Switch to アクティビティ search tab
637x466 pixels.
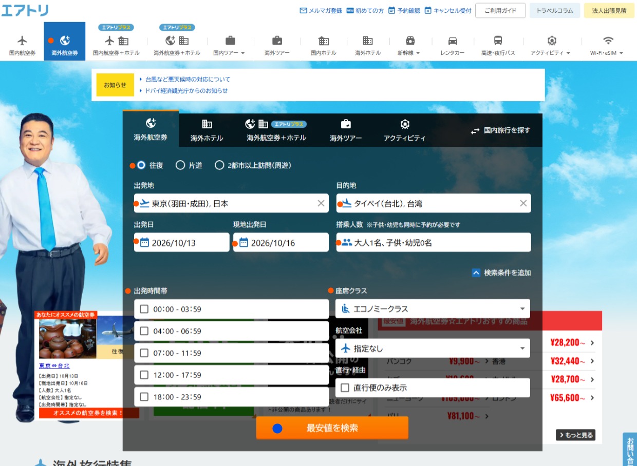click(x=405, y=130)
